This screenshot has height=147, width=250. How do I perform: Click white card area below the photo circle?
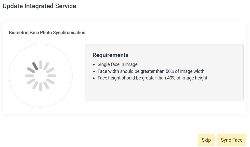point(41,111)
